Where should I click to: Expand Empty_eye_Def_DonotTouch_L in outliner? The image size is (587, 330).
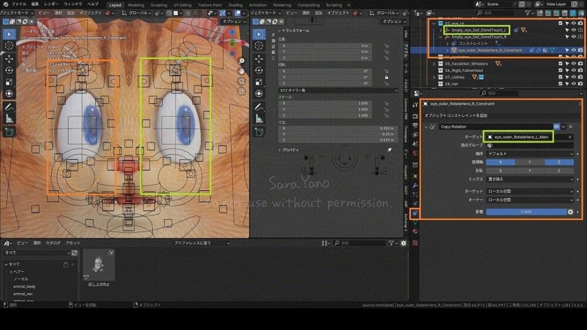click(x=441, y=30)
